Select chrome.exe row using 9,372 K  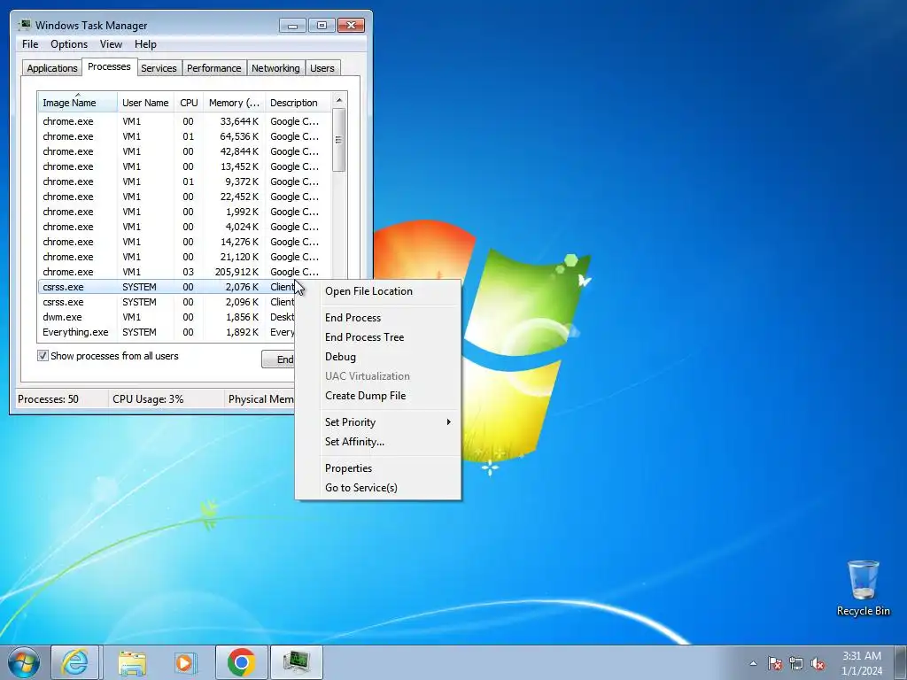point(184,182)
